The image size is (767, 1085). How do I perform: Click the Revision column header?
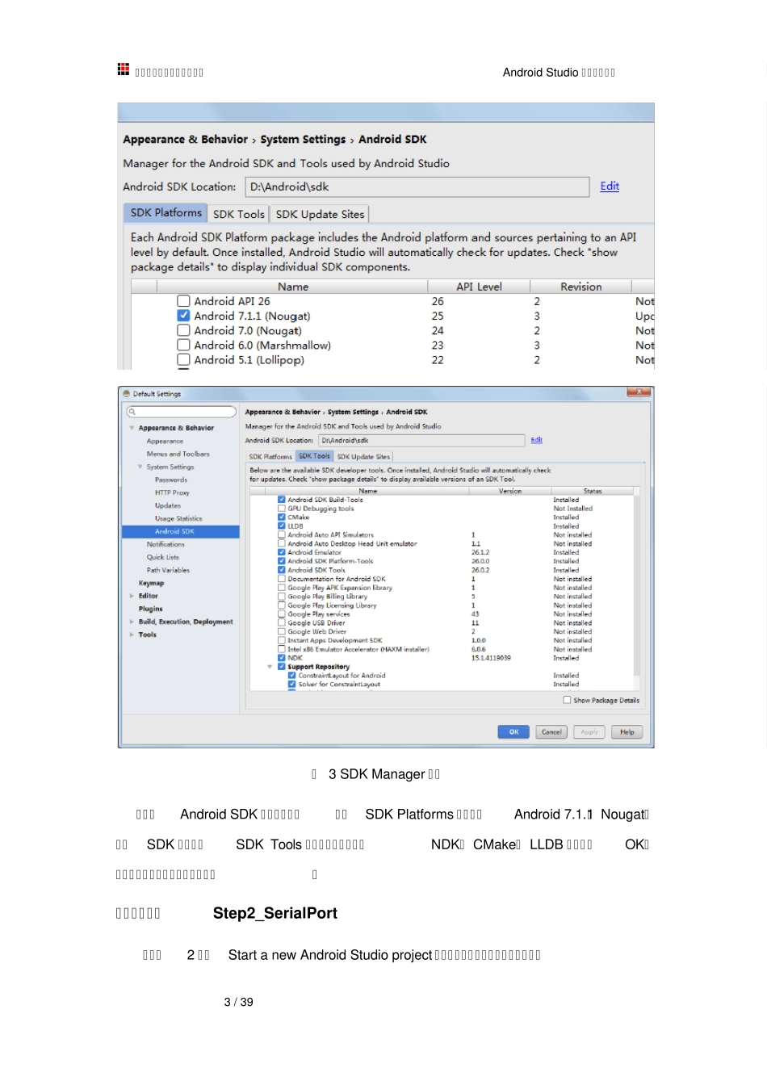(x=581, y=287)
